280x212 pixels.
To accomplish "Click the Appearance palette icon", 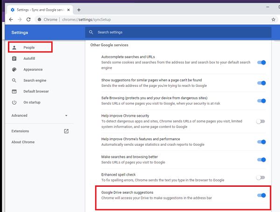I will coord(14,70).
